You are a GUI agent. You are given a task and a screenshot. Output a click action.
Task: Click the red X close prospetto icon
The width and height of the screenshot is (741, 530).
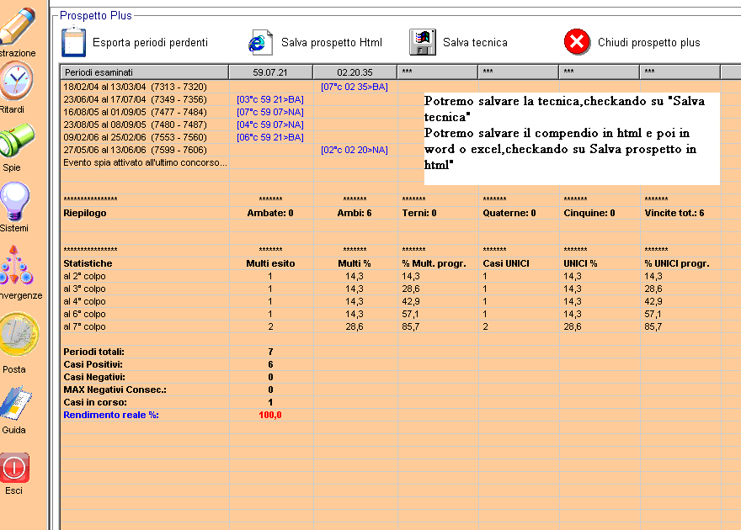pyautogui.click(x=577, y=42)
